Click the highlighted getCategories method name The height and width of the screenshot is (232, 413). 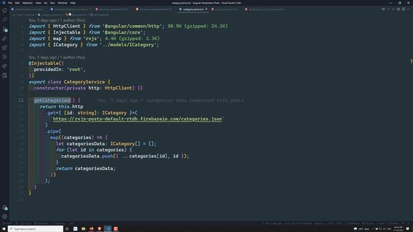[52, 101]
